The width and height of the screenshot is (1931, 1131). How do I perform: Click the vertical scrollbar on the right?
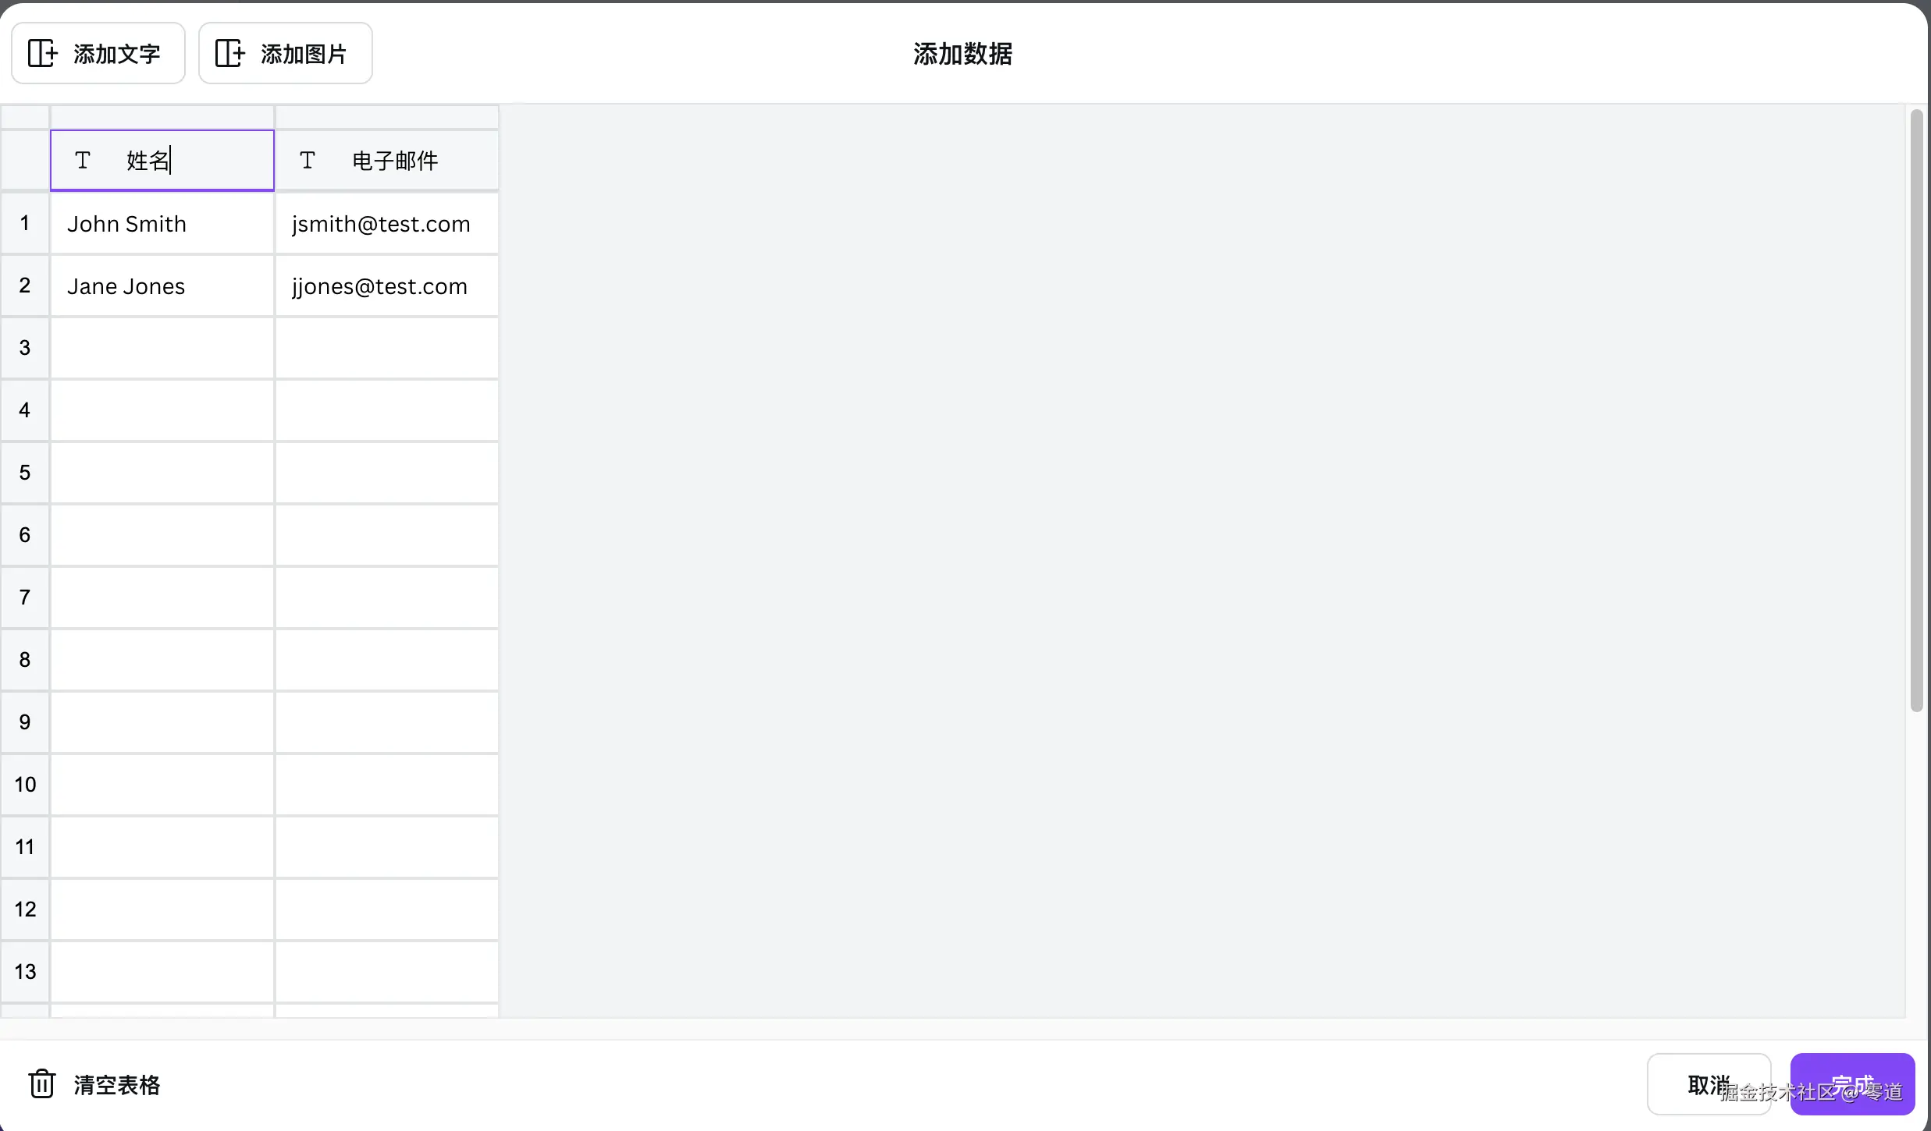click(x=1916, y=409)
